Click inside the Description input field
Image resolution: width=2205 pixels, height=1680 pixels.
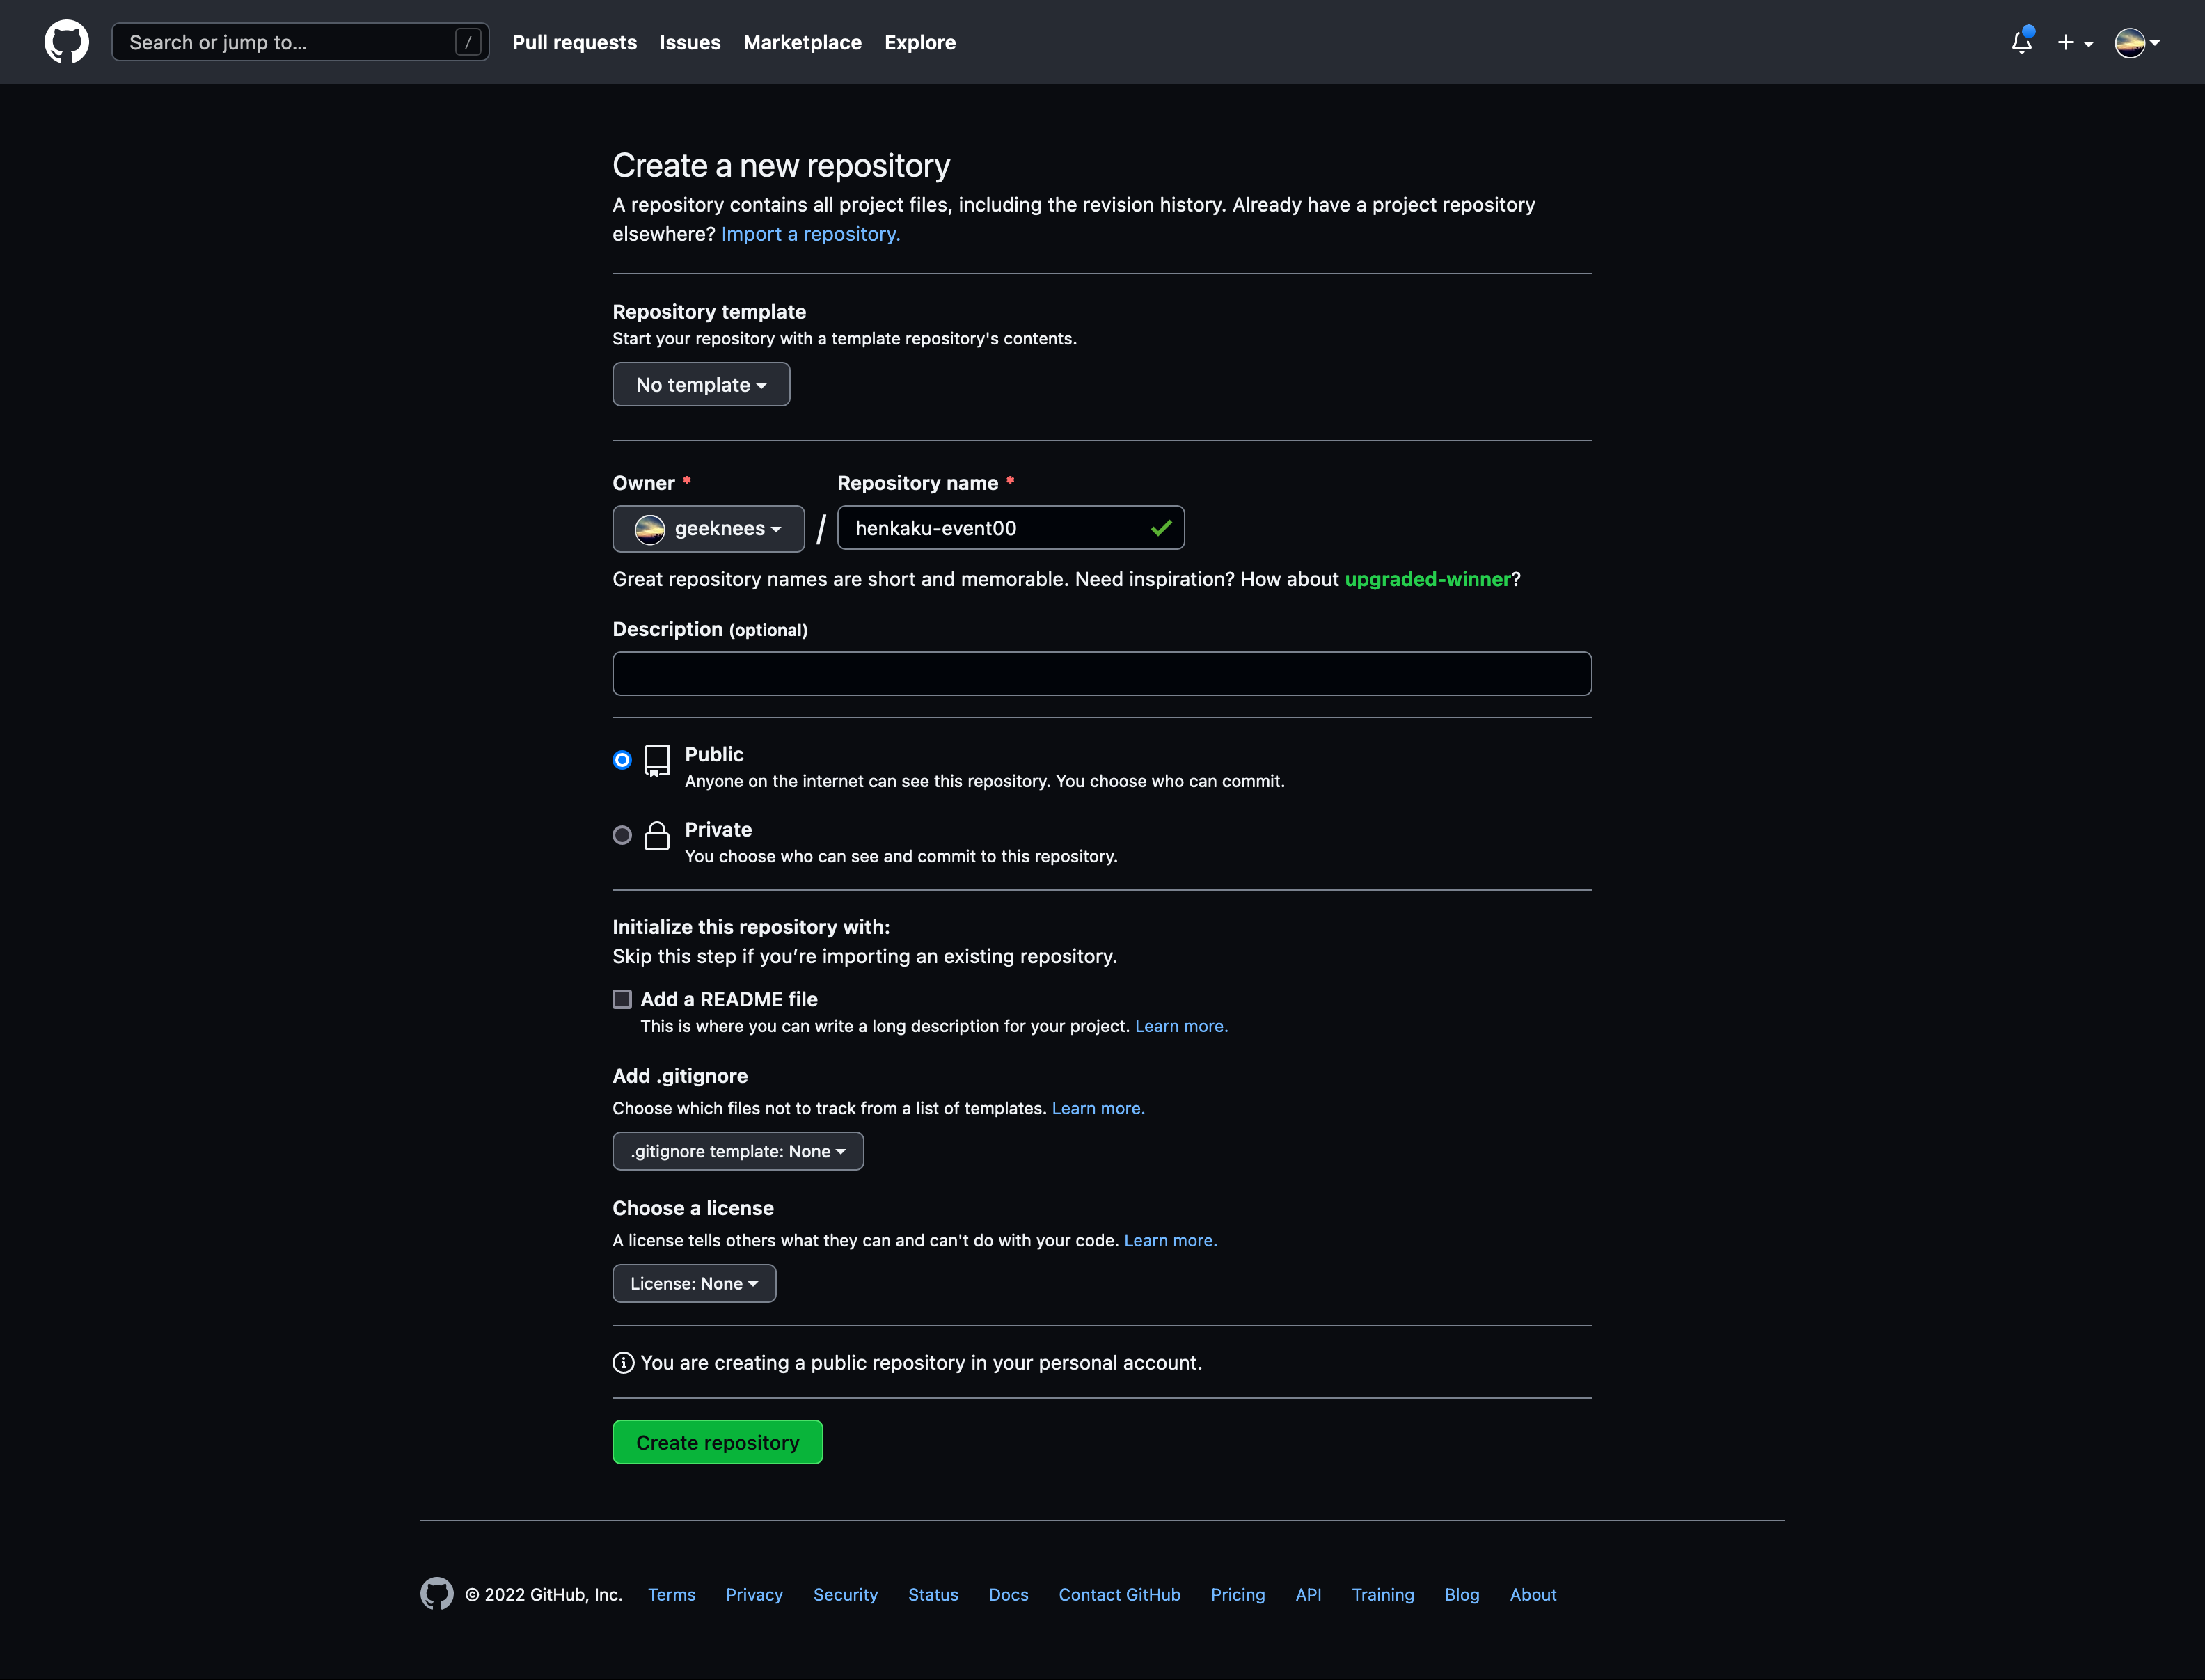(1100, 673)
